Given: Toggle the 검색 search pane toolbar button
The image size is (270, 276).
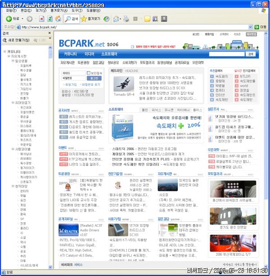Looking at the screenshot, I should (72, 19).
